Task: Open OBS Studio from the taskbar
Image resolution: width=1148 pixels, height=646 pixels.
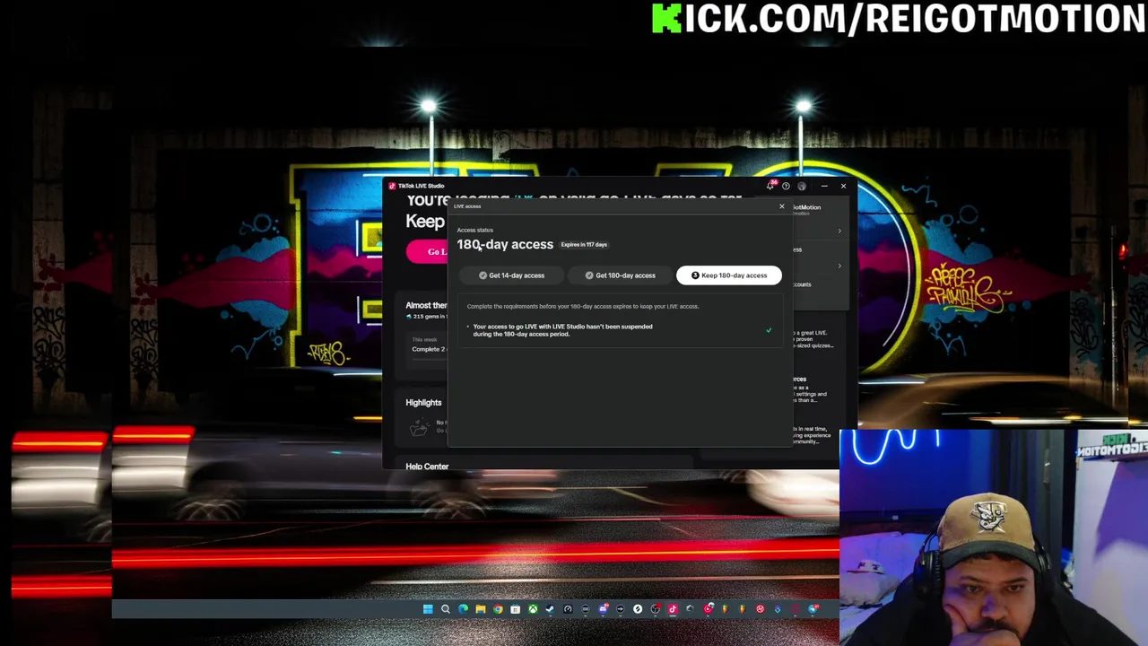Action: (x=656, y=609)
